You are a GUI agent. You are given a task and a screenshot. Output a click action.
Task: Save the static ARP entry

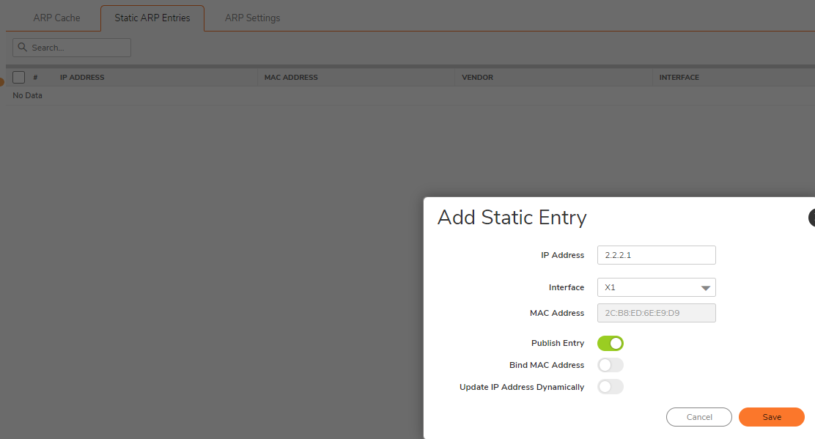coord(772,417)
